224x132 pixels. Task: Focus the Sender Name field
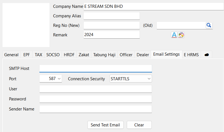point(96,109)
